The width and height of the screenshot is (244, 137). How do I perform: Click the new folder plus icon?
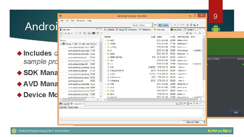pyautogui.click(x=200, y=33)
